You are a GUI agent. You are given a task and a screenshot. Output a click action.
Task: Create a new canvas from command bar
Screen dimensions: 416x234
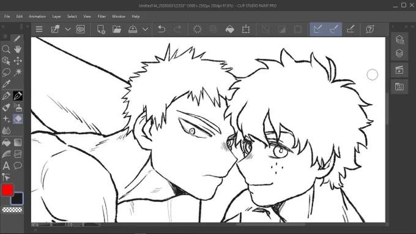[101, 29]
